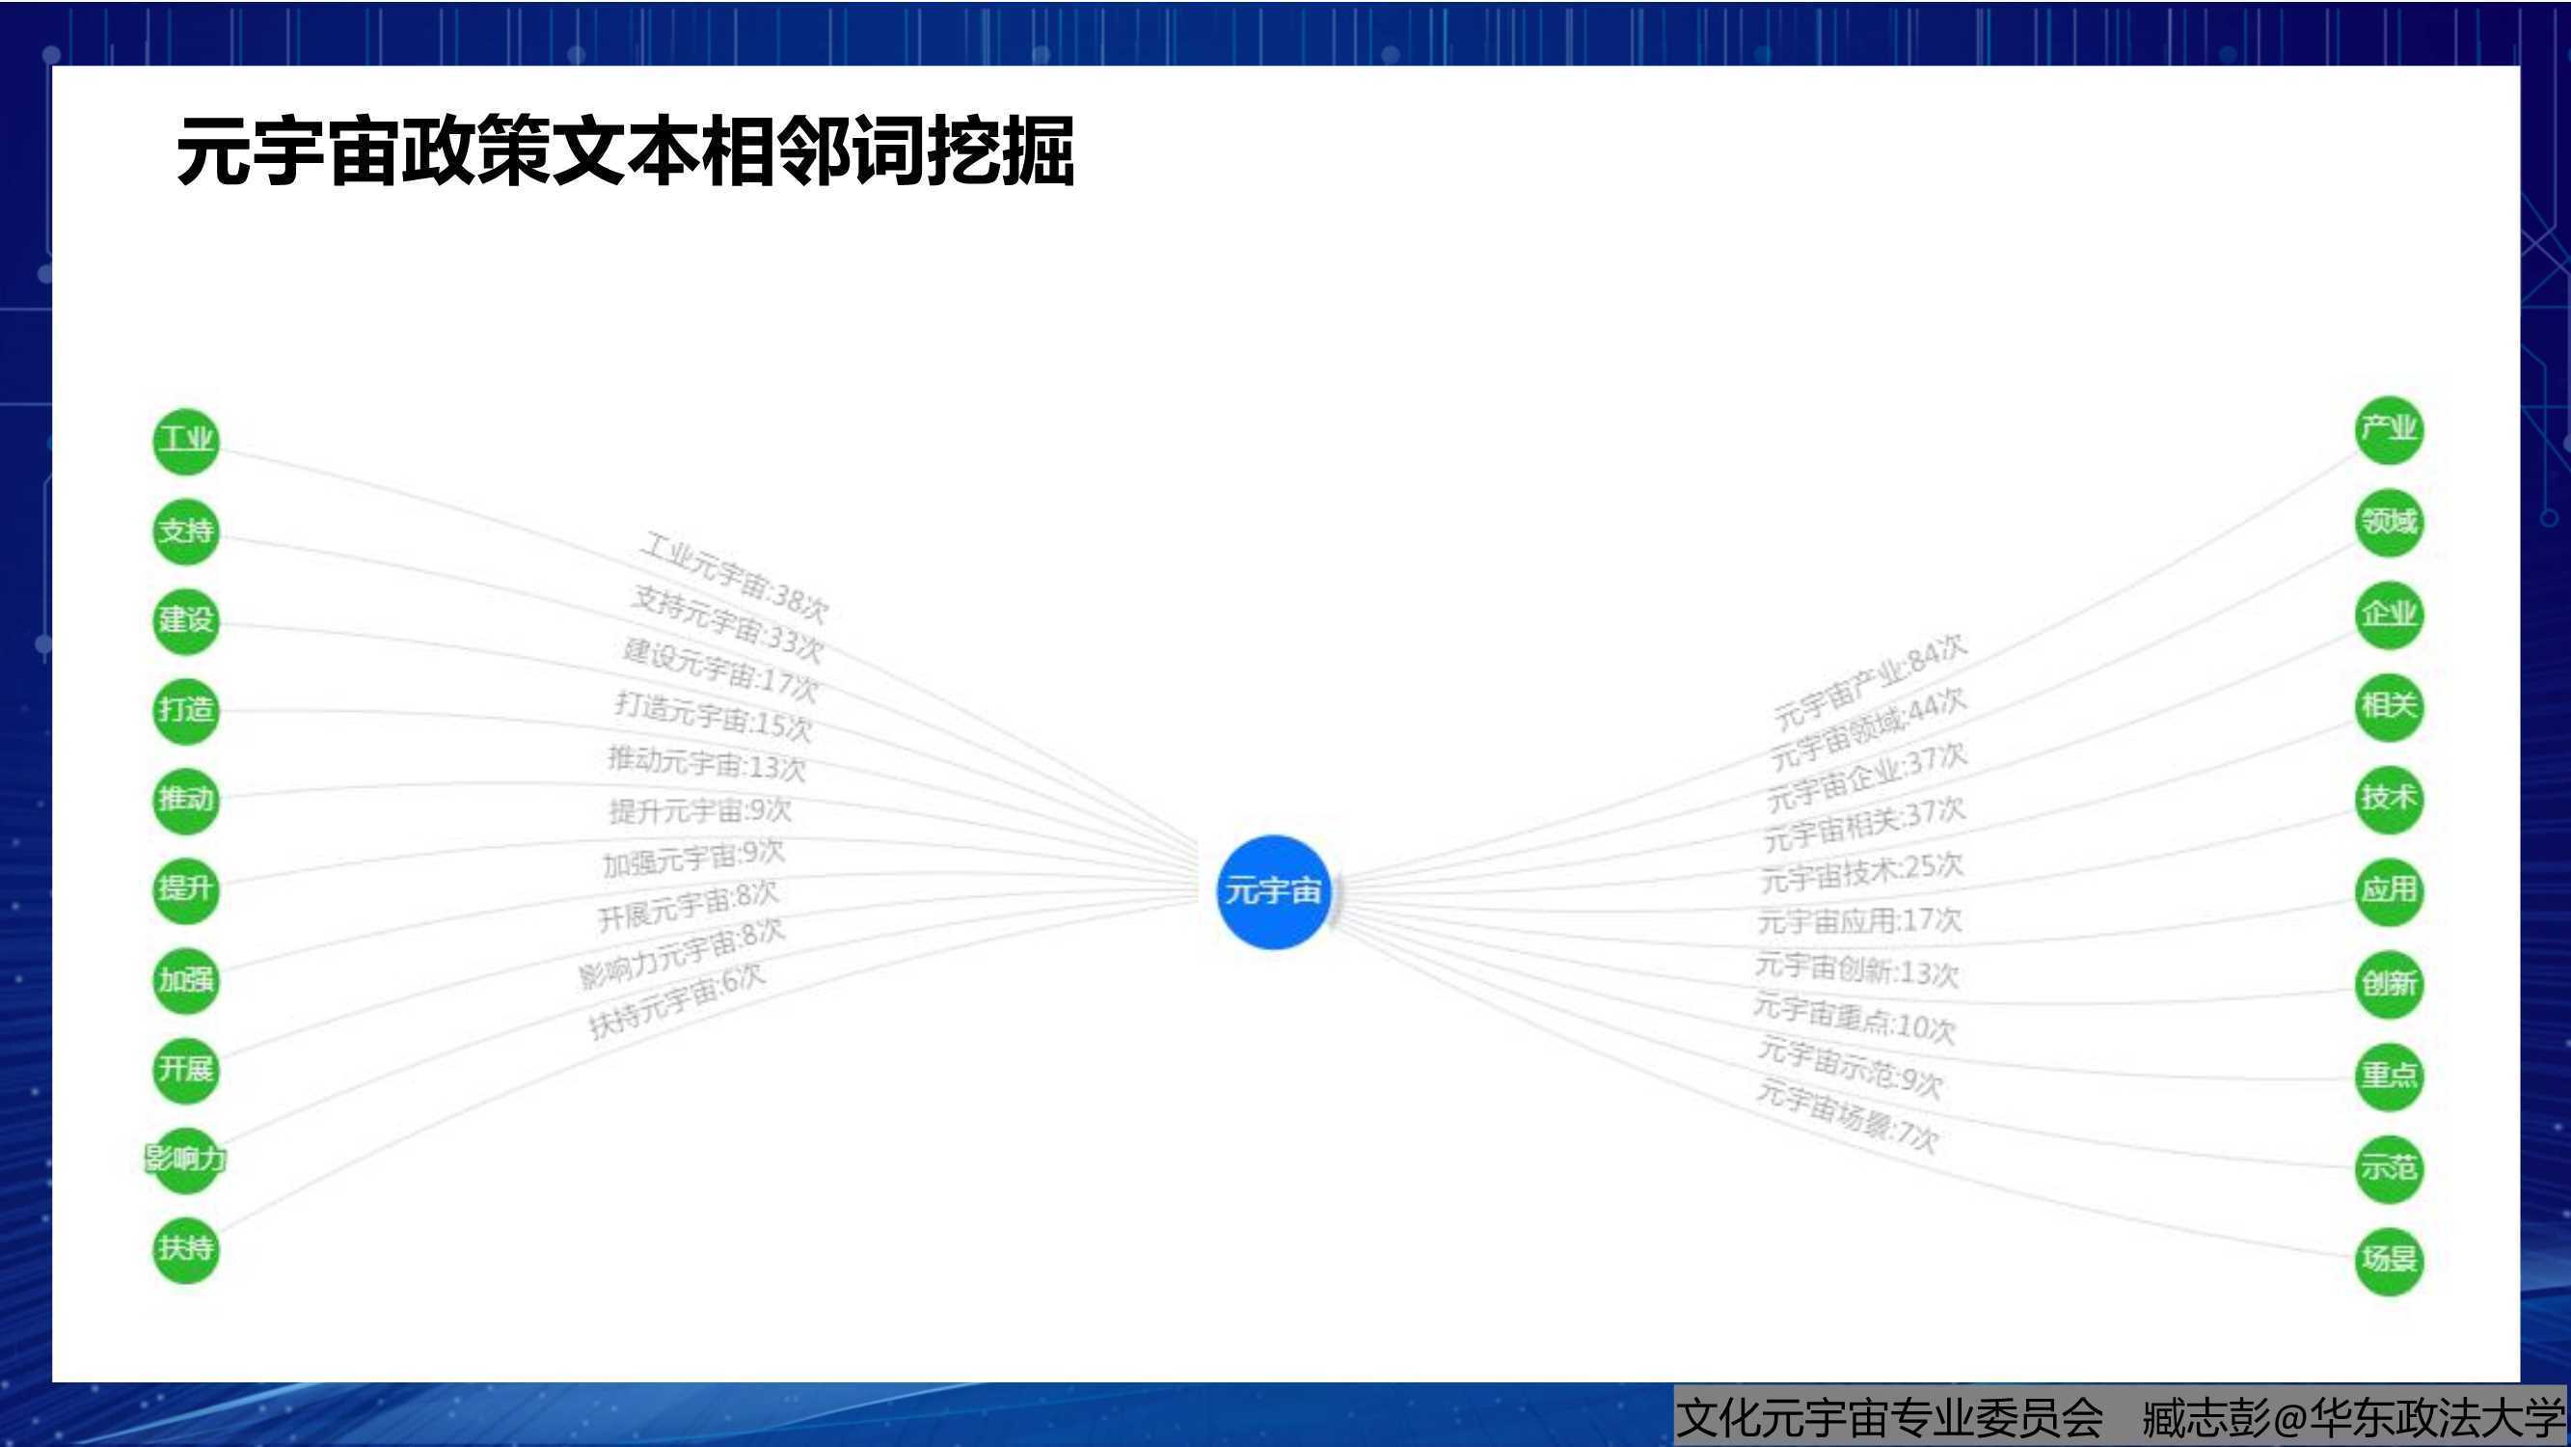Image resolution: width=2571 pixels, height=1447 pixels.
Task: Click the edge label 开展元宇宙:8次
Action: coord(688,906)
